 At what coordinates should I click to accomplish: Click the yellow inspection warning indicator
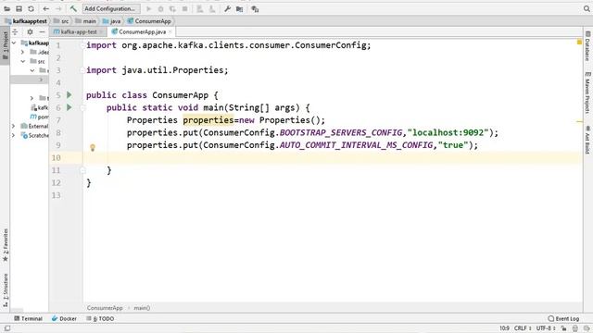pyautogui.click(x=579, y=42)
